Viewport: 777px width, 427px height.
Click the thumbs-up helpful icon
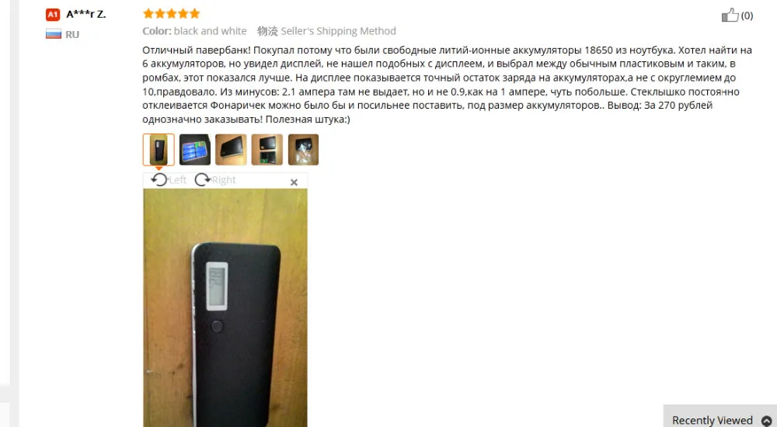(x=730, y=16)
